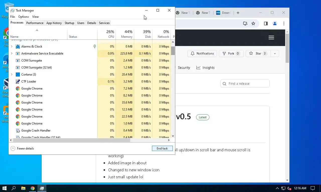Switch to the Users tab

pos(81,23)
